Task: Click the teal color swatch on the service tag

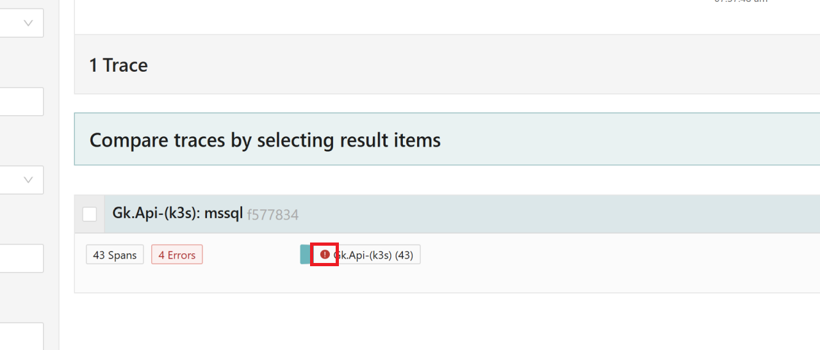Action: tap(305, 255)
